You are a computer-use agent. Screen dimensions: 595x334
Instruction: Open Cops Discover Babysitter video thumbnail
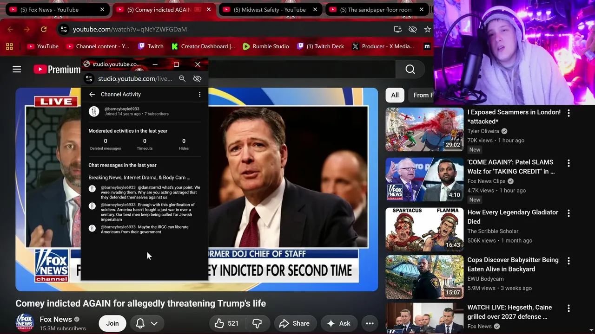pos(424,277)
